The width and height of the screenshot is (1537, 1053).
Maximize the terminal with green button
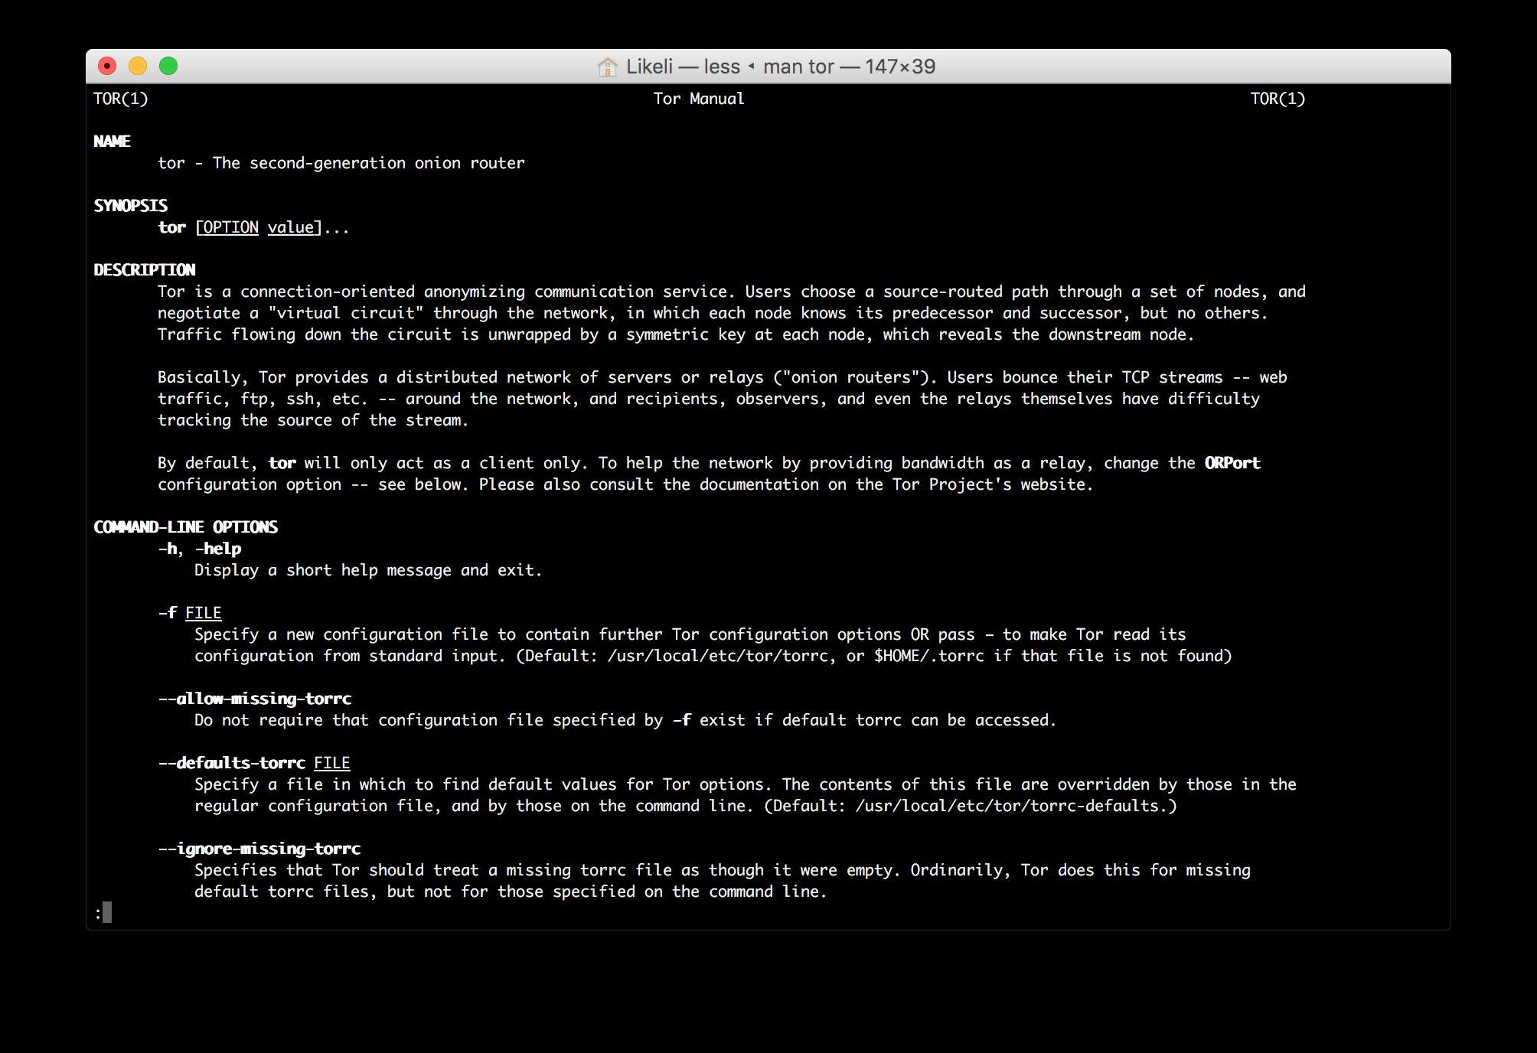point(168,67)
